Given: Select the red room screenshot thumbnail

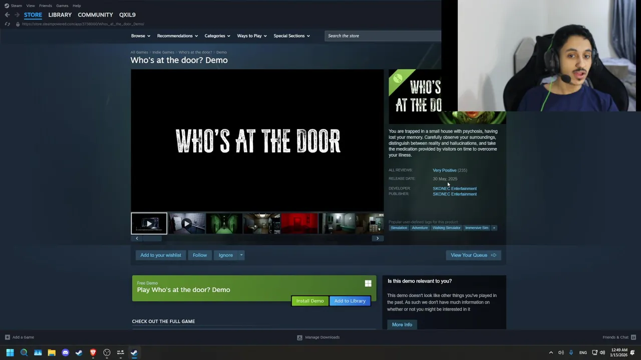Looking at the screenshot, I should pyautogui.click(x=299, y=223).
